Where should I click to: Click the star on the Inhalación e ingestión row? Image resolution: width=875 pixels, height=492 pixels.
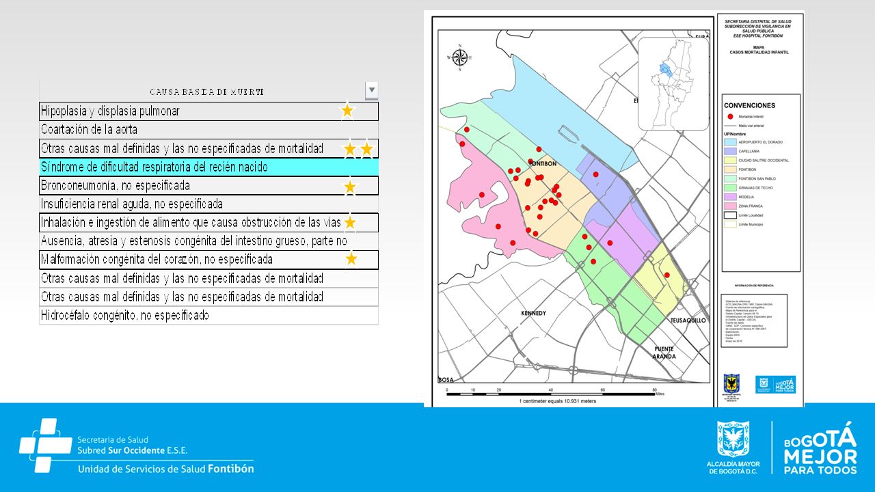pyautogui.click(x=350, y=223)
